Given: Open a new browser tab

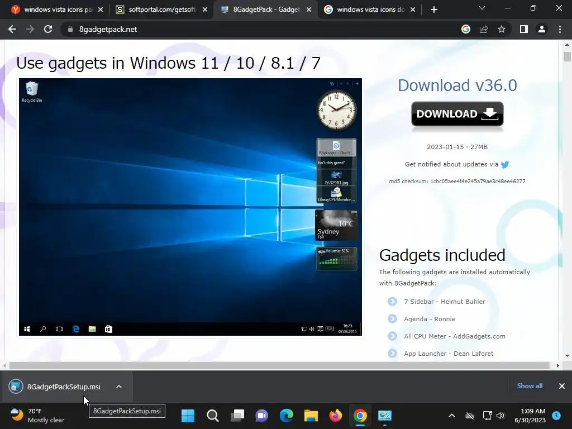Looking at the screenshot, I should [433, 10].
